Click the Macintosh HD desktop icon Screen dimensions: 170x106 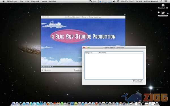tap(163, 6)
